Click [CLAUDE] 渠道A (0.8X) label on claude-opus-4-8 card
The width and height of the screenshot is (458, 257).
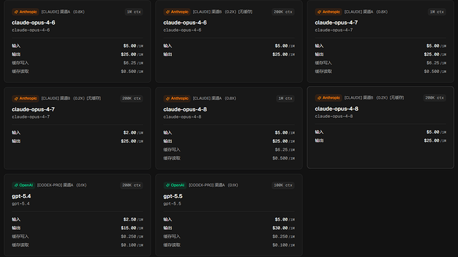point(214,99)
